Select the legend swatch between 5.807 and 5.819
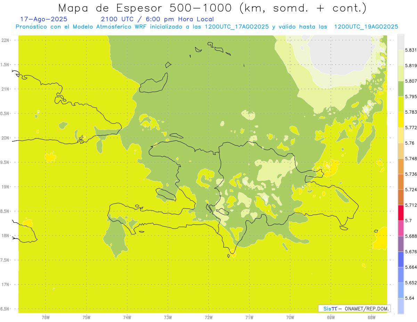The height and width of the screenshot is (322, 417). pyautogui.click(x=401, y=73)
